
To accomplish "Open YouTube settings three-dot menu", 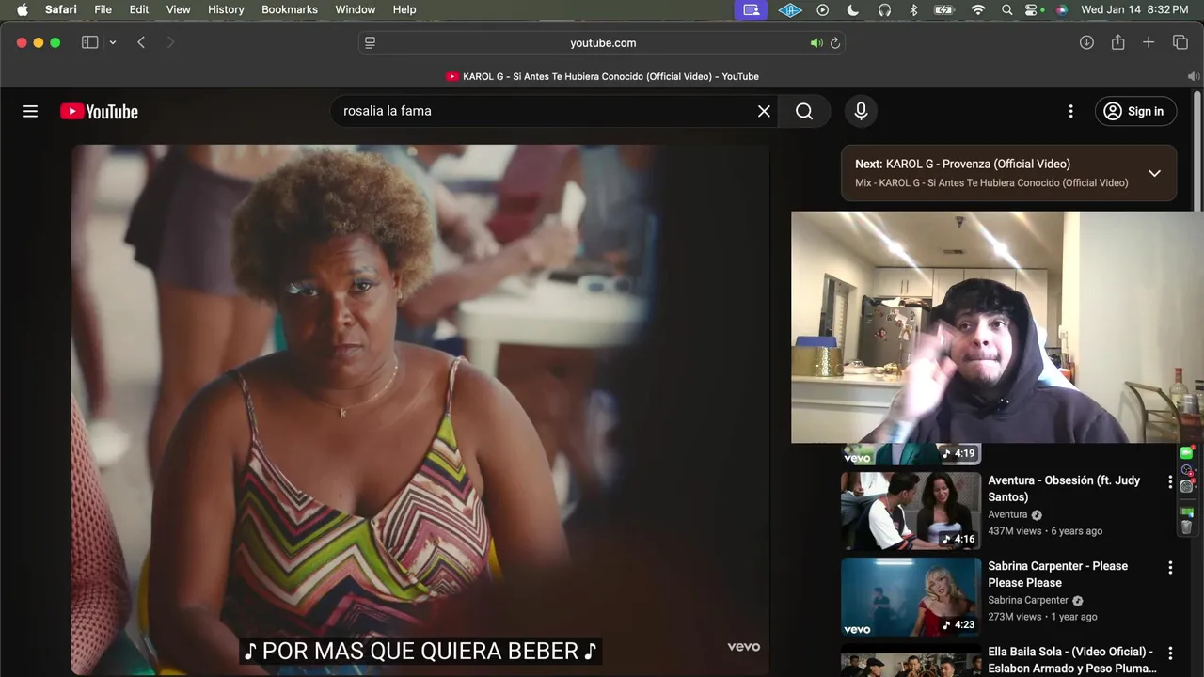I will click(1070, 111).
